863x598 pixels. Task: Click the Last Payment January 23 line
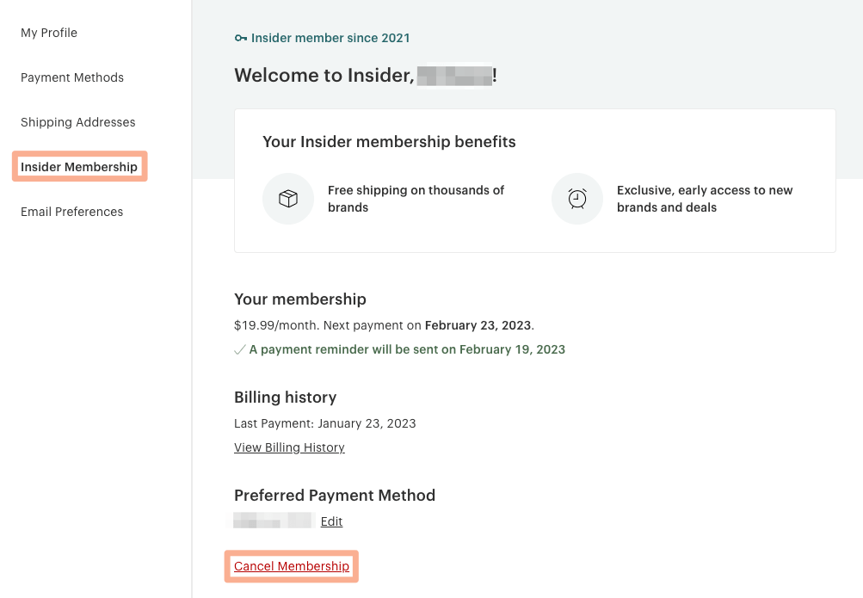pyautogui.click(x=324, y=423)
